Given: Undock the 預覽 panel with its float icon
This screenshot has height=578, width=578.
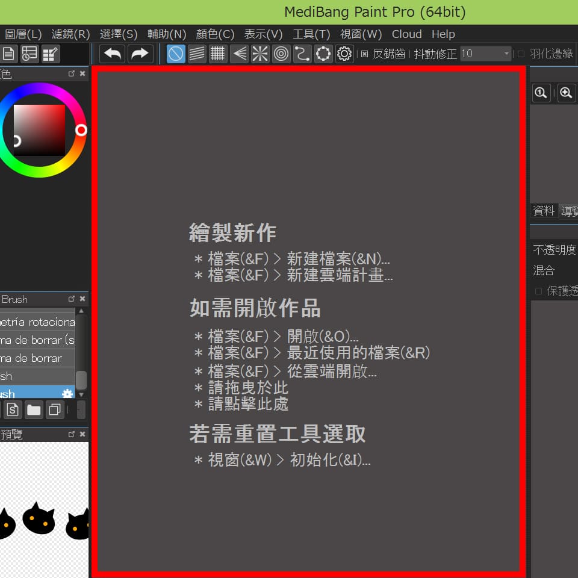Looking at the screenshot, I should 72,434.
